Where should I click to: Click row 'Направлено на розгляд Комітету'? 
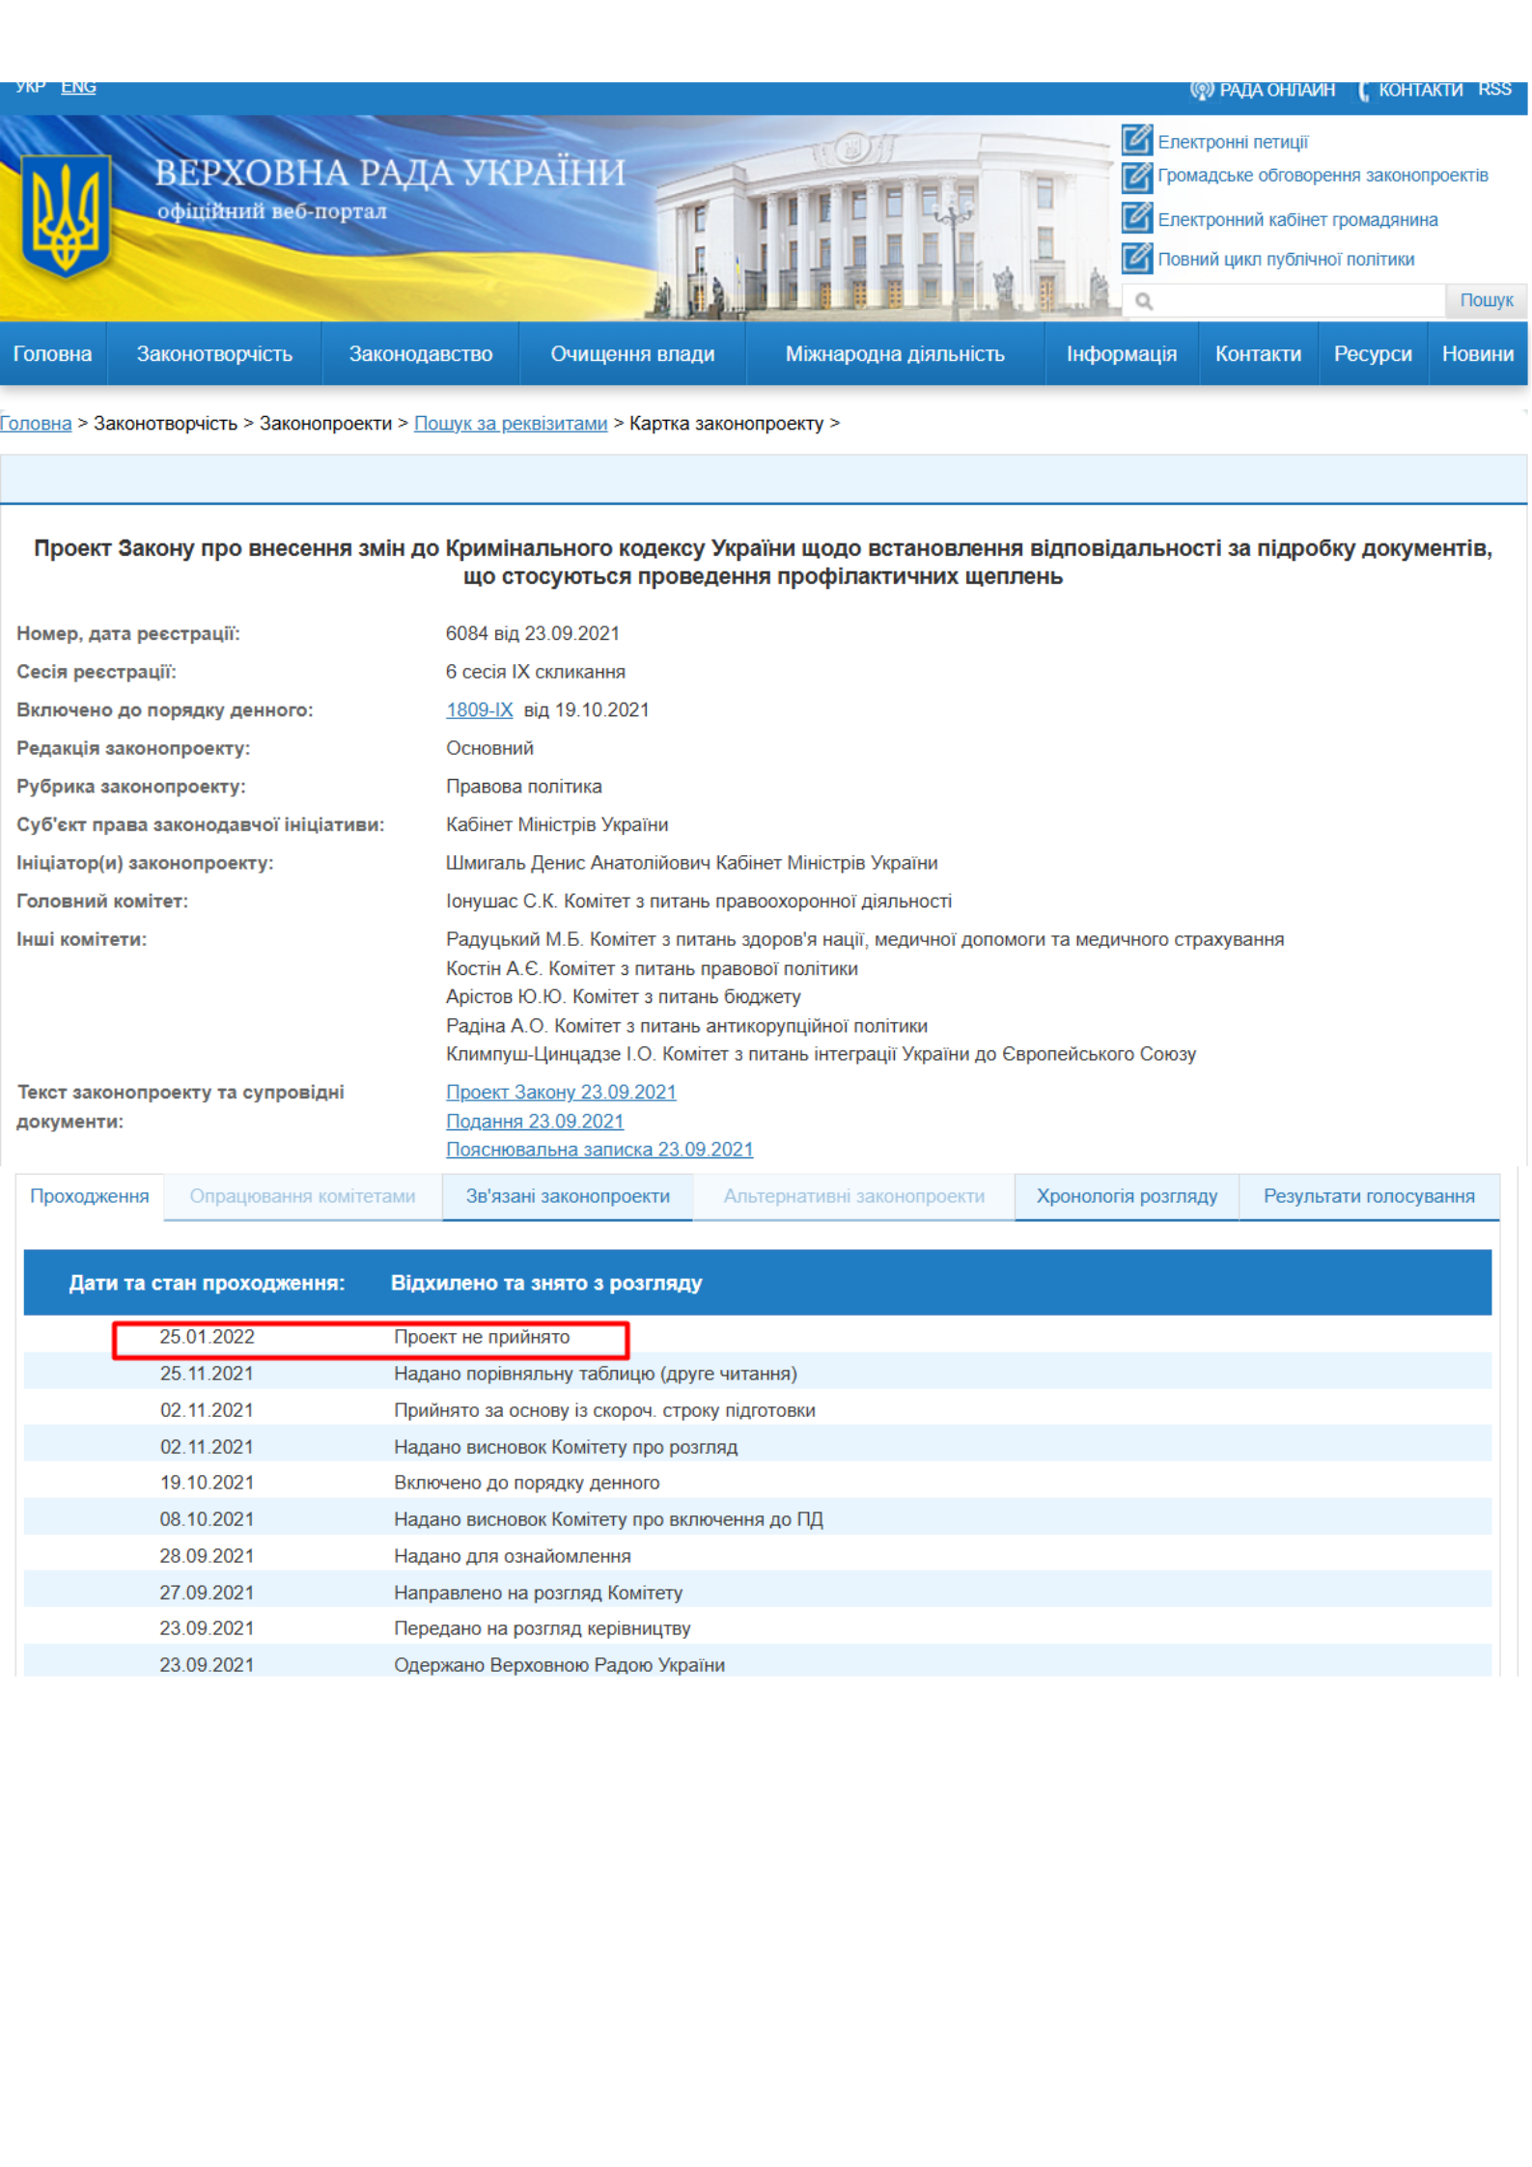pyautogui.click(x=758, y=1594)
